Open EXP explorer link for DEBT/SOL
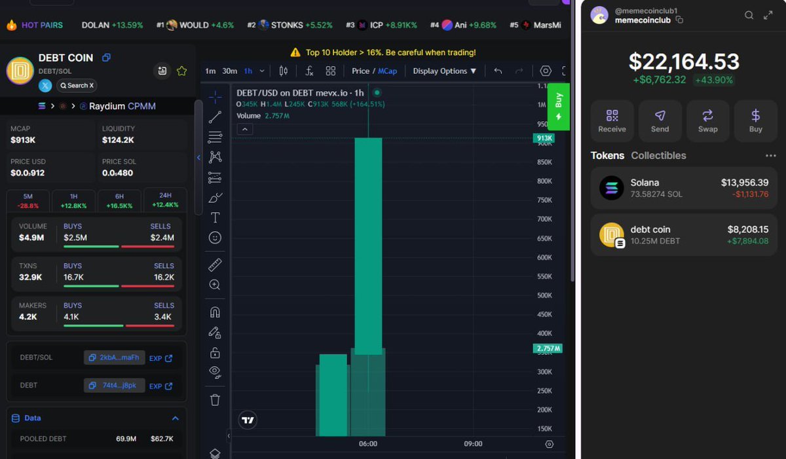 click(x=161, y=358)
